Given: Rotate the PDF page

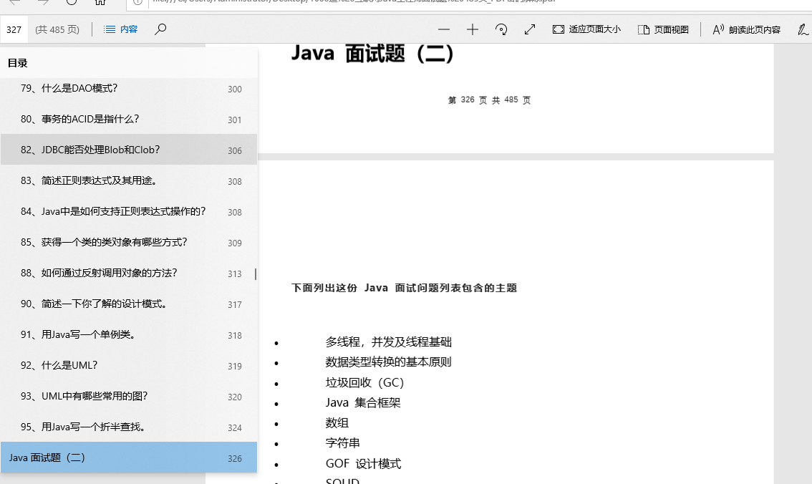Looking at the screenshot, I should [501, 30].
